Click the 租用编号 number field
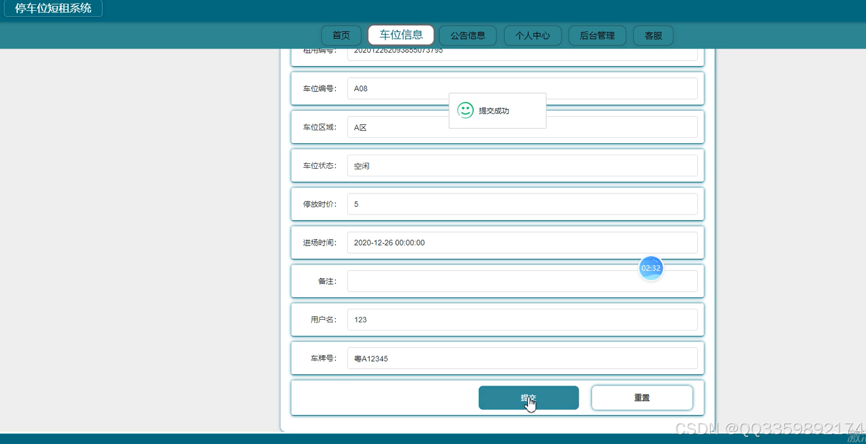The width and height of the screenshot is (866, 444). click(x=522, y=54)
